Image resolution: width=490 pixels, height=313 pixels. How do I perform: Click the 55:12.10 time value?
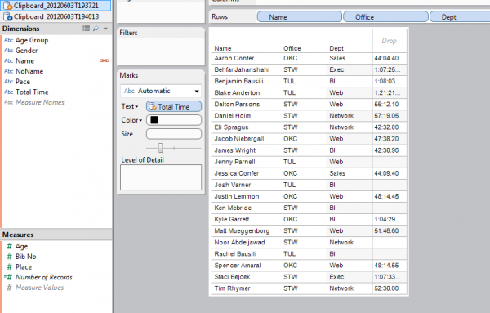coord(386,104)
